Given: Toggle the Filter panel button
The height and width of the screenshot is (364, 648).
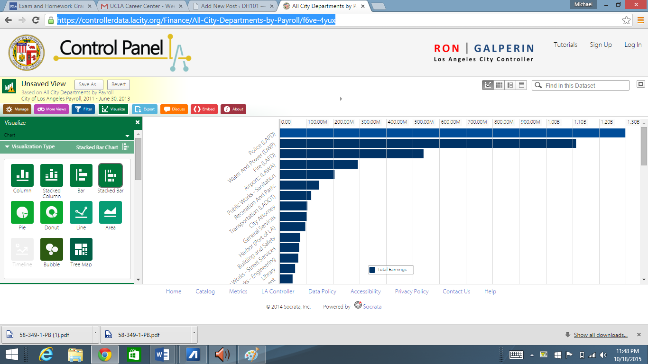Looking at the screenshot, I should (83, 109).
